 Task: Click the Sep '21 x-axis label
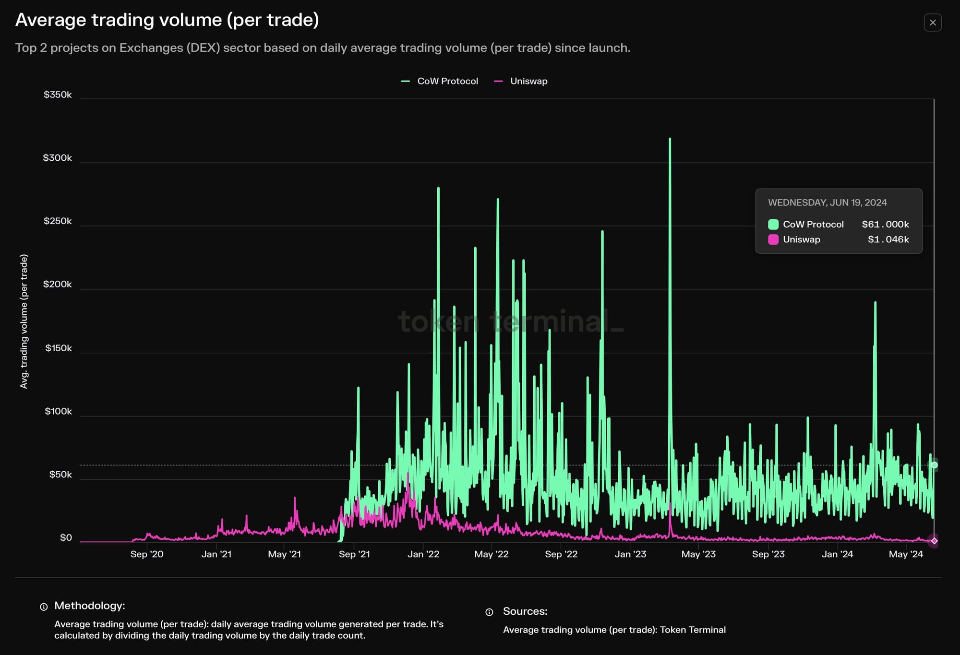(354, 554)
